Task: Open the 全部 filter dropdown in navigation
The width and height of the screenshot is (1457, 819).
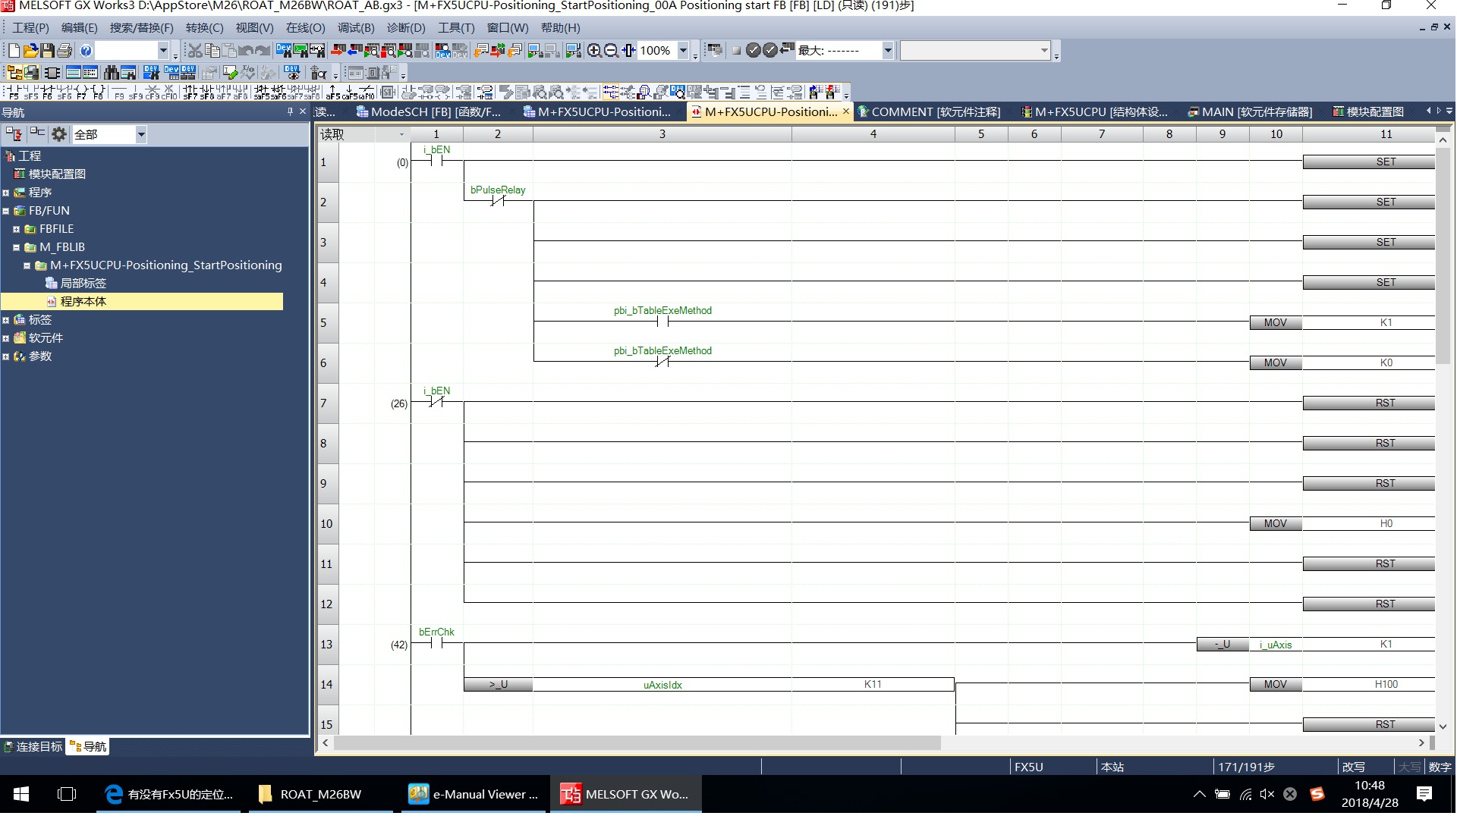Action: [x=140, y=134]
